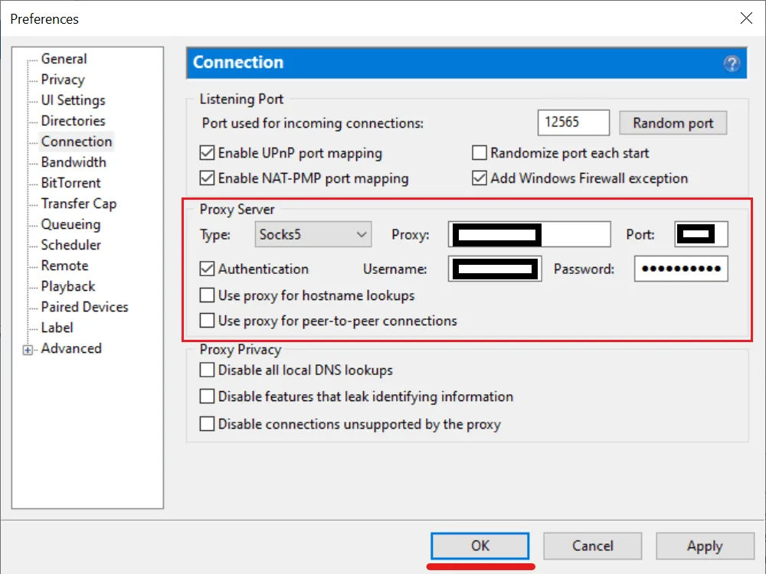Open Bandwidth settings
Screen dimensions: 766x574
point(74,162)
